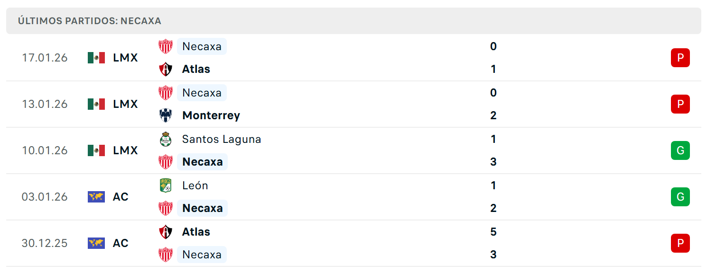The image size is (707, 273).
Task: Click Atlas crest in 30.12.25 match
Action: (x=166, y=232)
